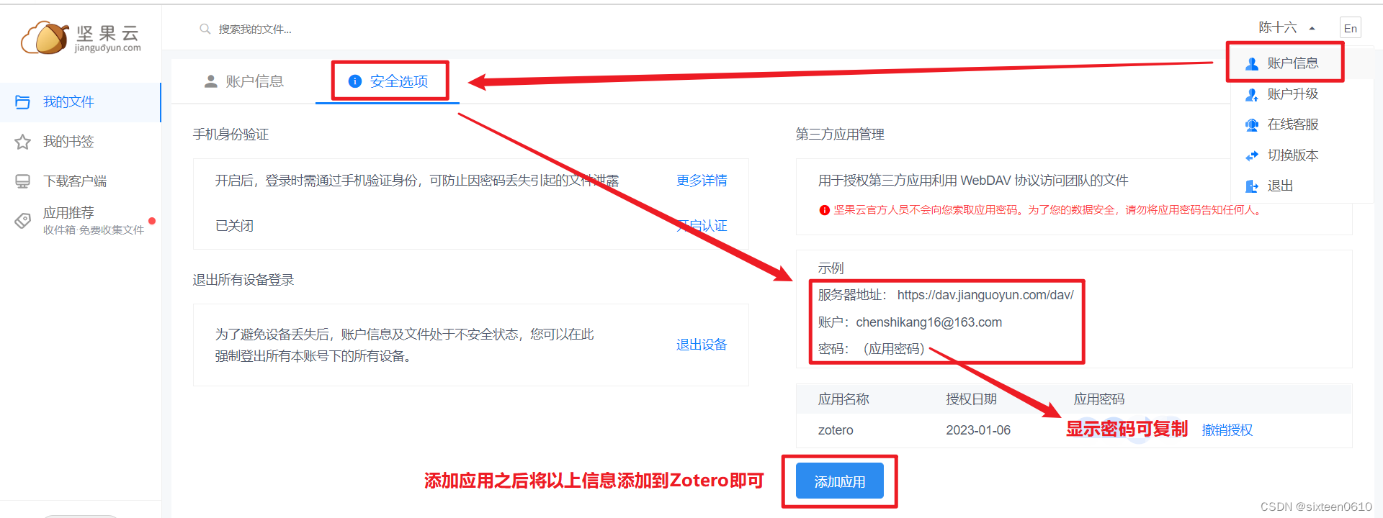Expand the 陈十六 user dropdown arrow
The width and height of the screenshot is (1383, 518).
click(1312, 29)
